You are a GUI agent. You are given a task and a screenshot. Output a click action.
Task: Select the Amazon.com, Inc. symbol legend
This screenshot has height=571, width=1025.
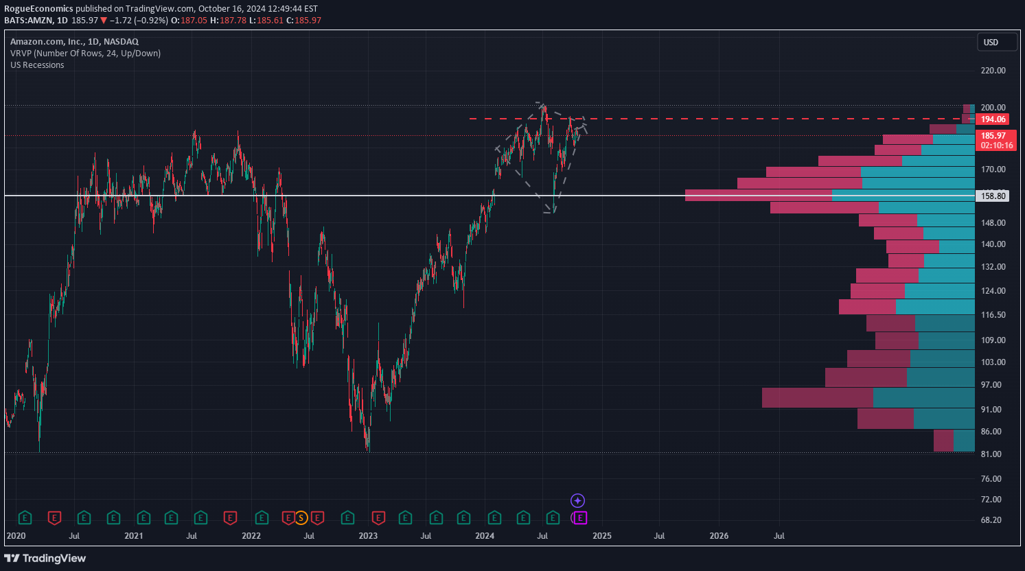tap(74, 42)
